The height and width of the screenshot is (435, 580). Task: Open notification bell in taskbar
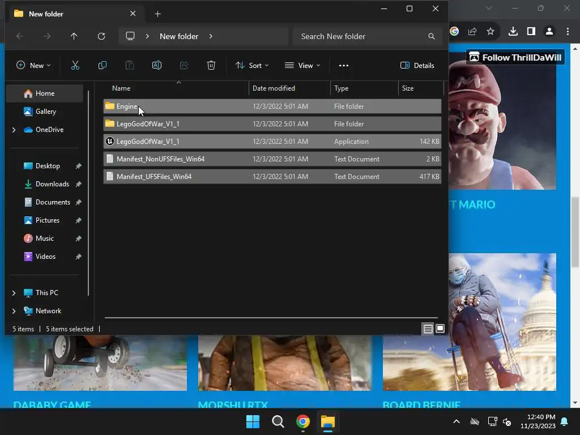[565, 421]
